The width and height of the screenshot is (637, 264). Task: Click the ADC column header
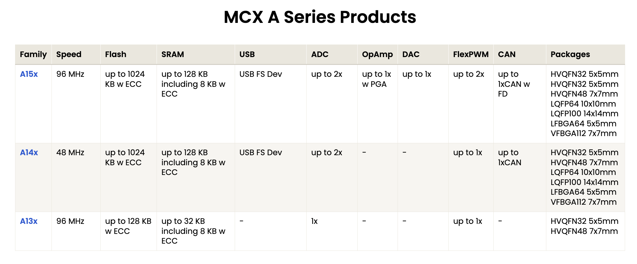(x=332, y=55)
